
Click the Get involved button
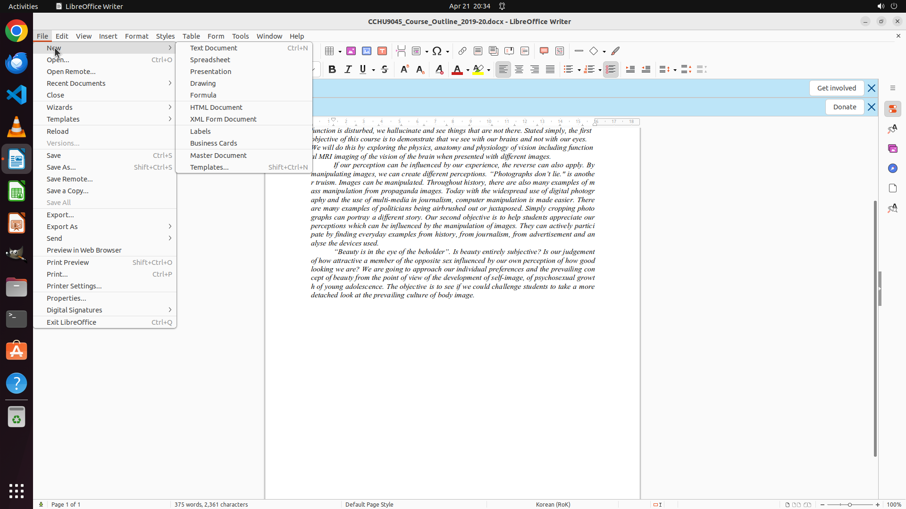point(836,88)
